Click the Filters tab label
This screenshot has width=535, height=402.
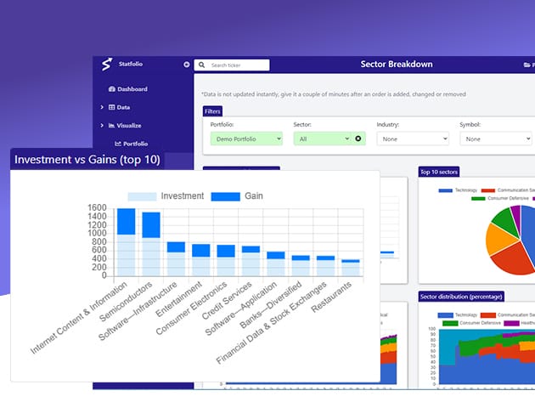(x=213, y=110)
